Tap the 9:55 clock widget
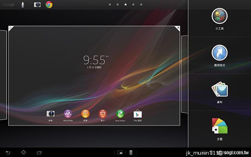Image resolution: width=251 pixels, height=157 pixels. pyautogui.click(x=96, y=60)
